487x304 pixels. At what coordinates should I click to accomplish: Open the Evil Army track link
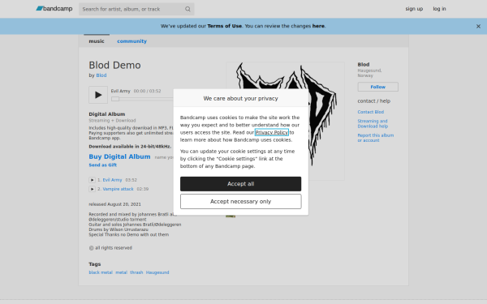[x=113, y=180]
